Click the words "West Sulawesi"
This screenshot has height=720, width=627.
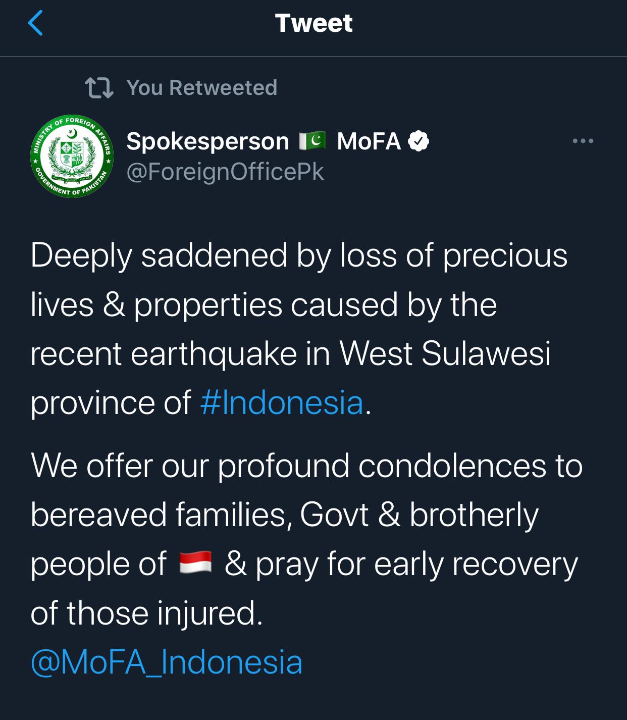445,353
